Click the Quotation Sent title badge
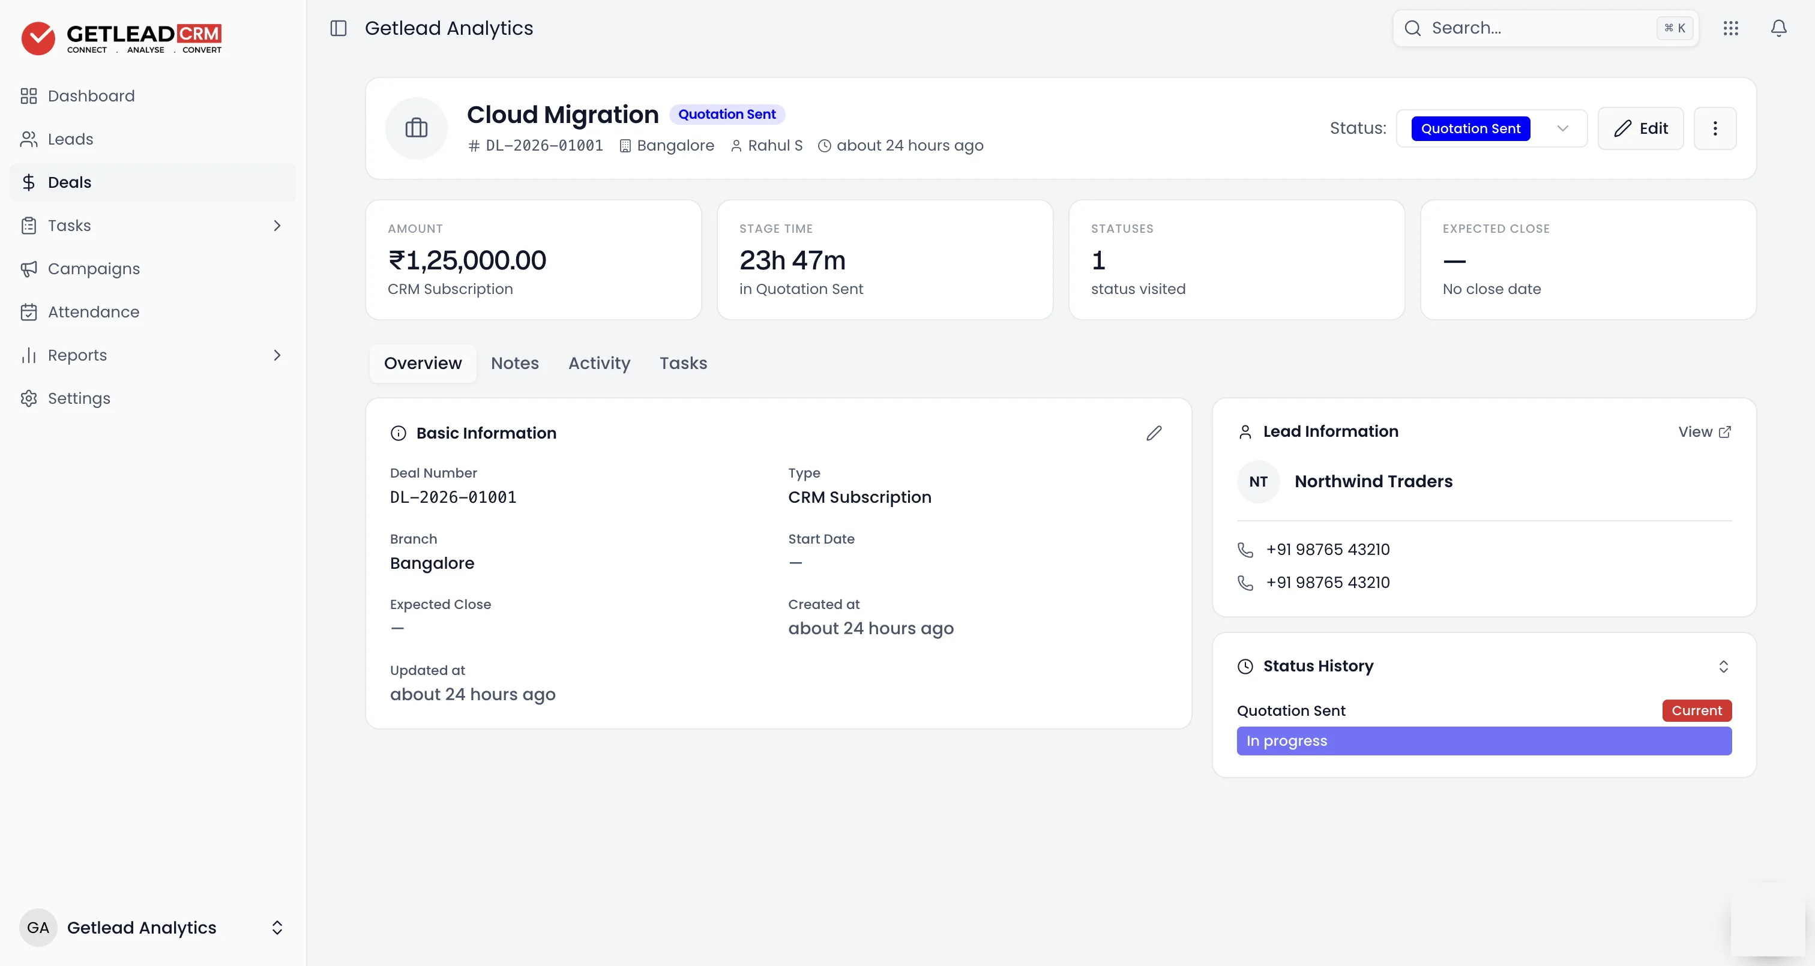 pyautogui.click(x=726, y=114)
